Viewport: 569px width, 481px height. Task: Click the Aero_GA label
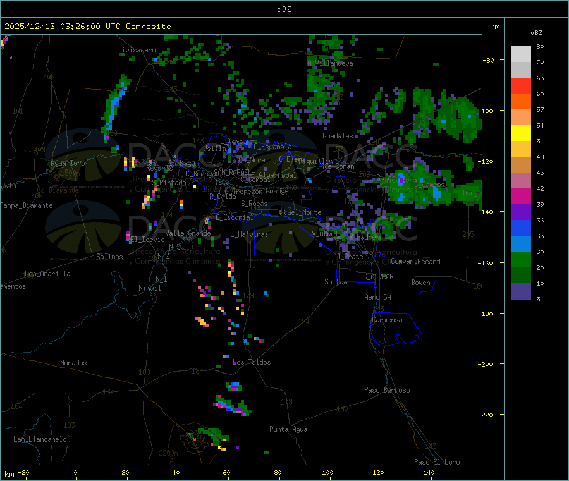(378, 297)
